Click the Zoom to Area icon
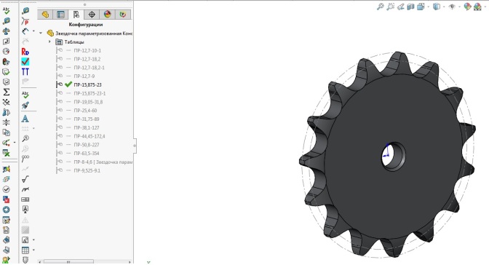Screen dimensions: 489x265 (391, 7)
